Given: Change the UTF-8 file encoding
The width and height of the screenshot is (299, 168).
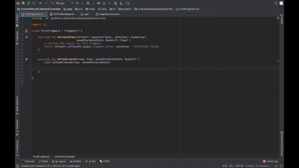Looking at the screenshot, I should 239,166.
